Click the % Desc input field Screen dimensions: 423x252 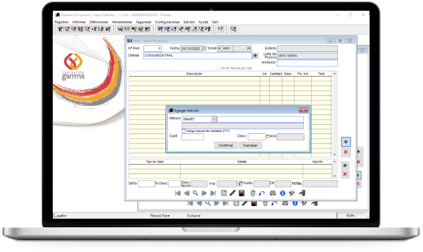click(175, 183)
